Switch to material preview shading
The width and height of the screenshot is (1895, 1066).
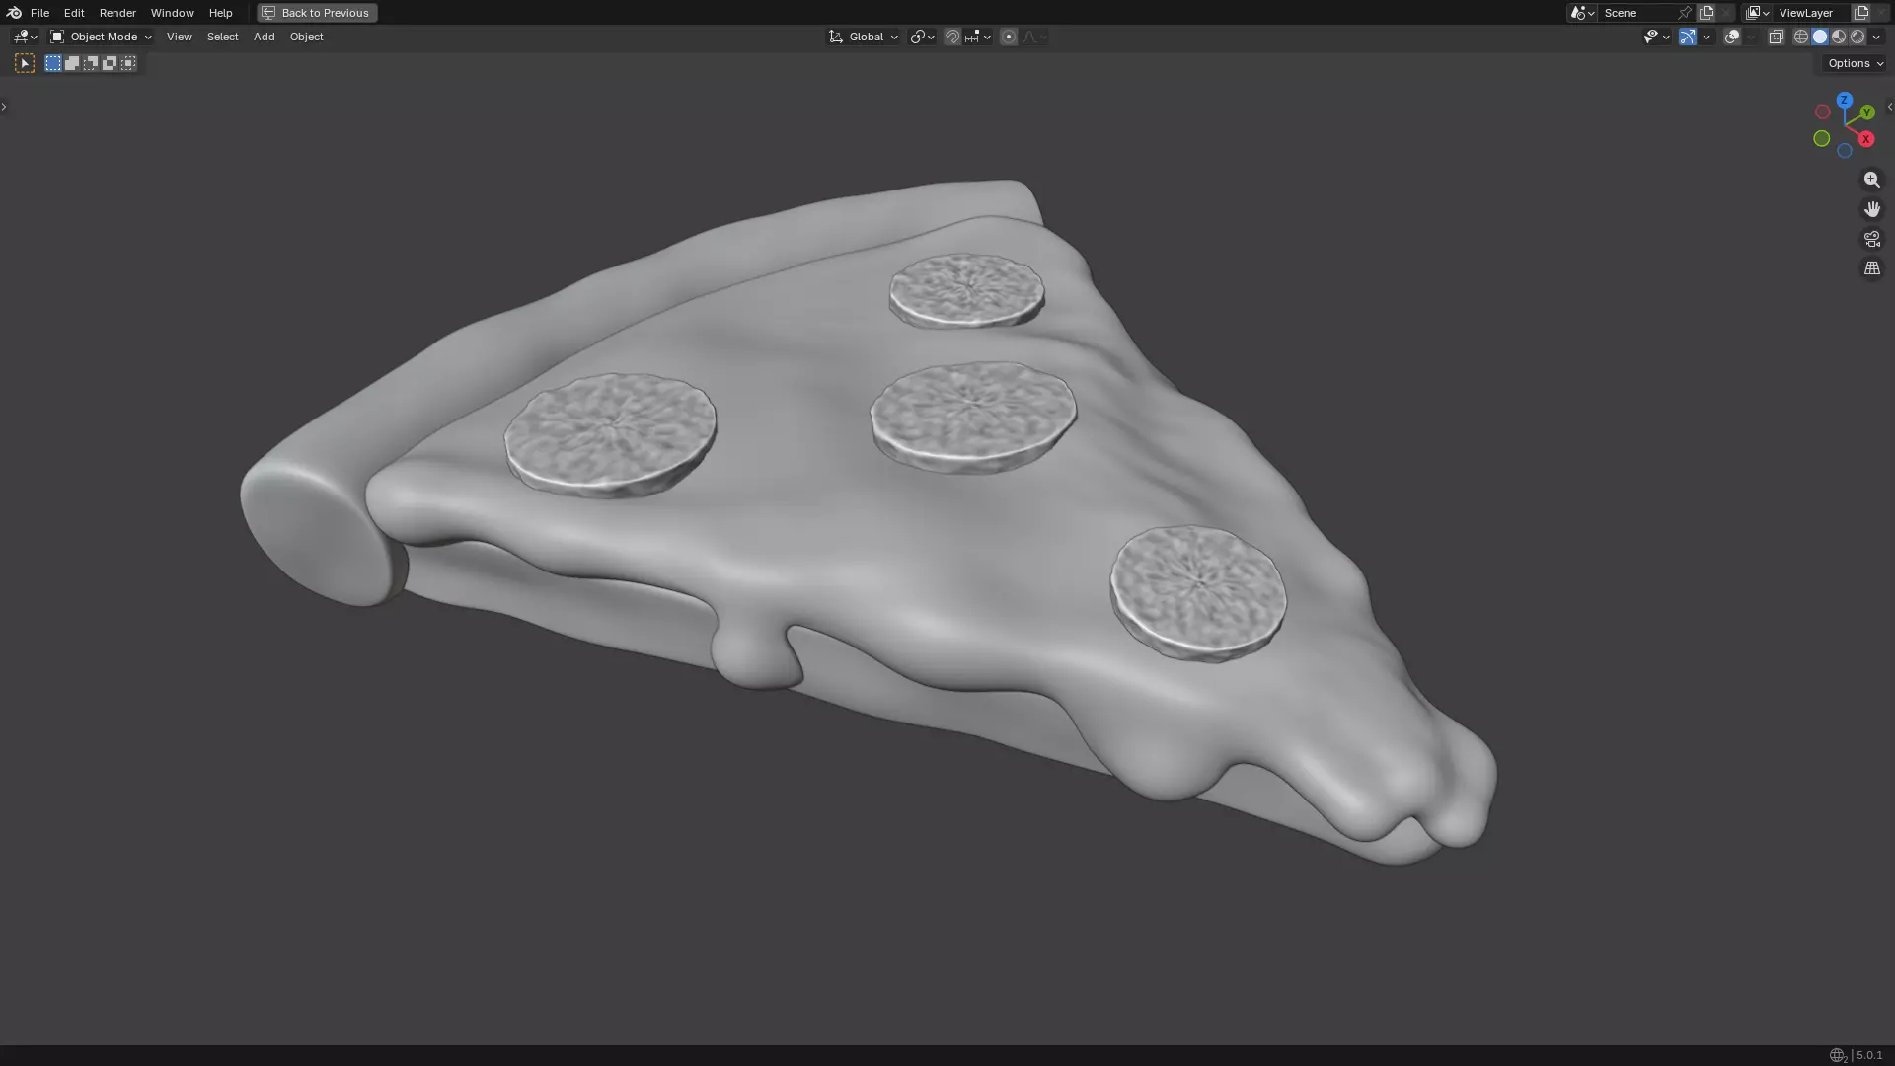click(x=1839, y=37)
